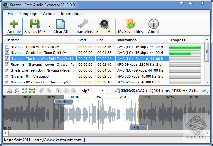213x146 pixels.
Task: Toggle the 02 - Floyd The Barber.mp3 checkbox
Action: (7, 82)
